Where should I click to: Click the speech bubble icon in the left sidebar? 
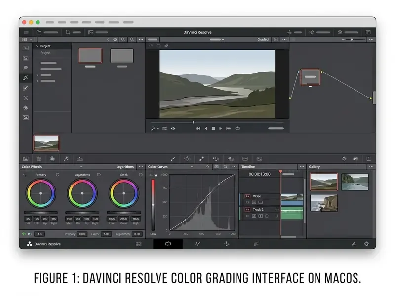click(26, 68)
